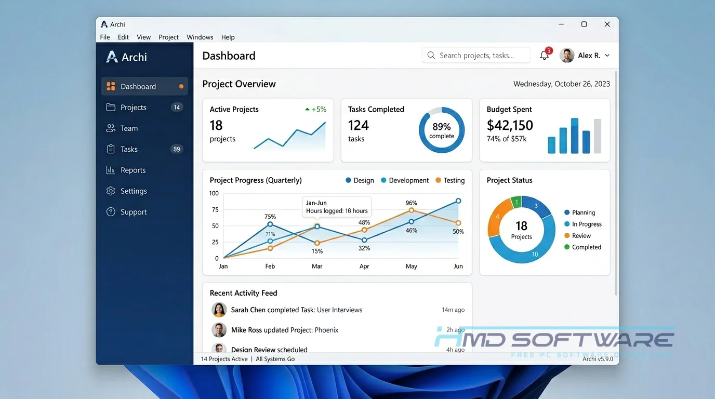The image size is (715, 399).
Task: Open Projects in the sidebar
Action: click(x=144, y=108)
